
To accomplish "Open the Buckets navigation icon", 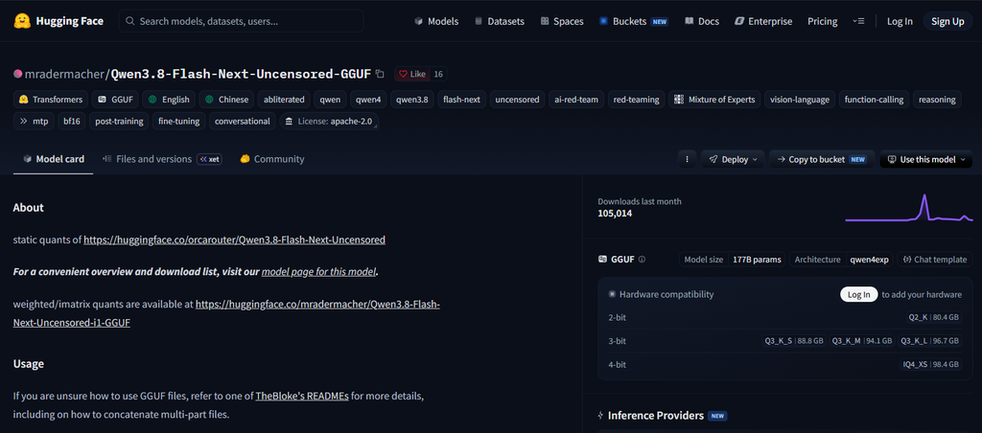I will click(604, 21).
